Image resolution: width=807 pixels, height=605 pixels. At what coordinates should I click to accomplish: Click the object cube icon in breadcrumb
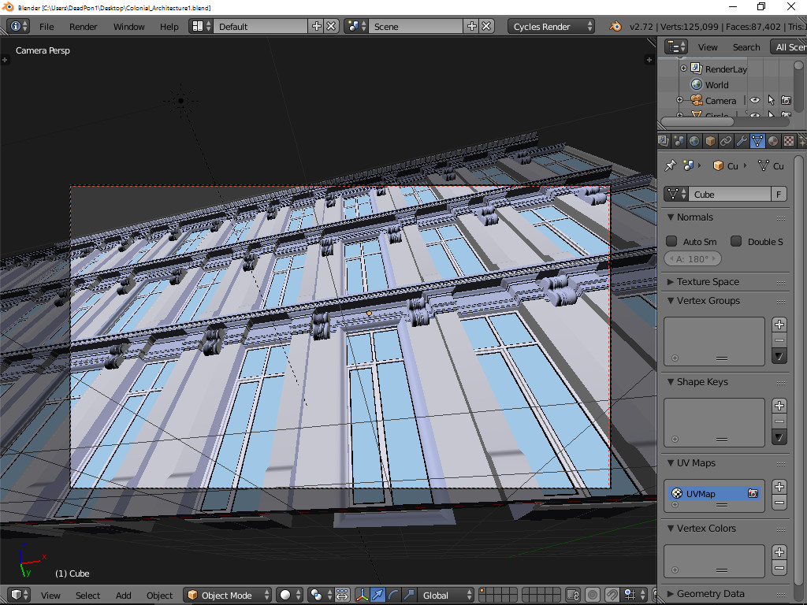718,165
